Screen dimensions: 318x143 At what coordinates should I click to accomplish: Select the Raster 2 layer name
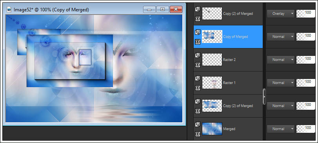pos(230,60)
